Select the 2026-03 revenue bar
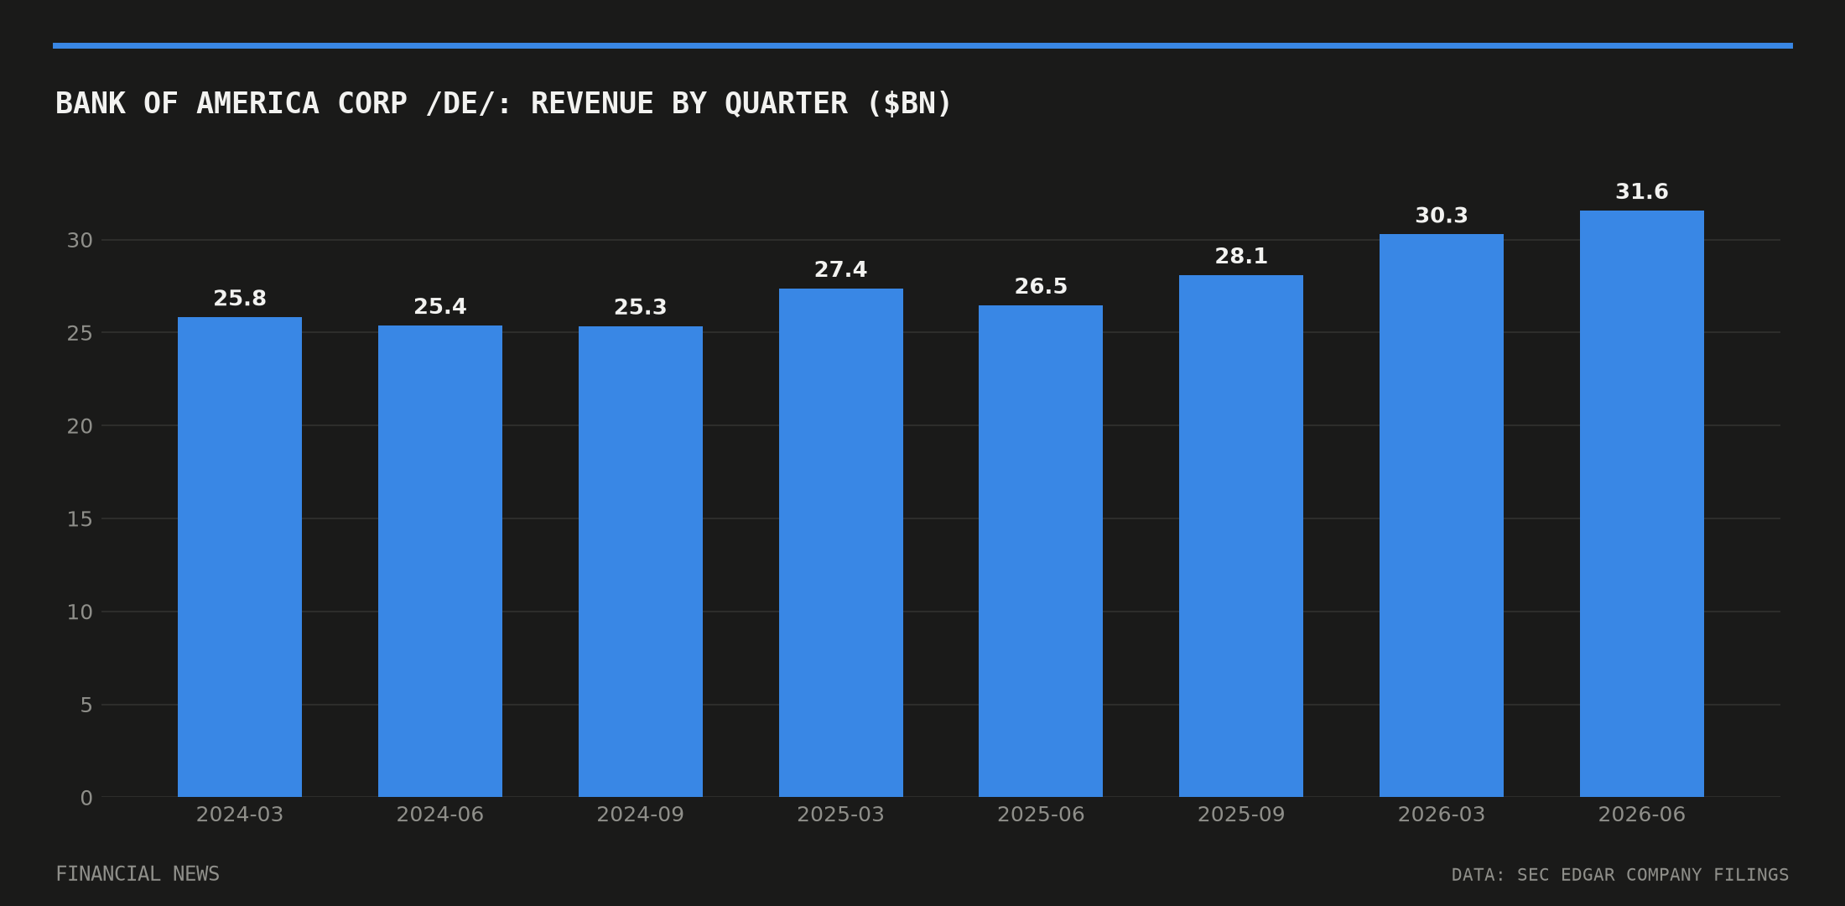This screenshot has width=1845, height=906. tap(1442, 516)
